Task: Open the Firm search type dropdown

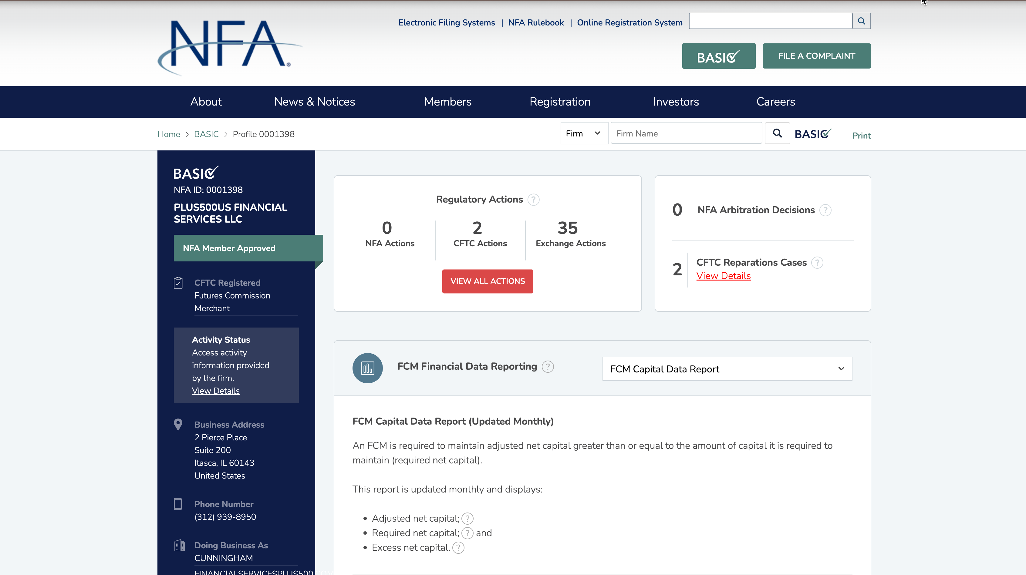Action: point(584,133)
